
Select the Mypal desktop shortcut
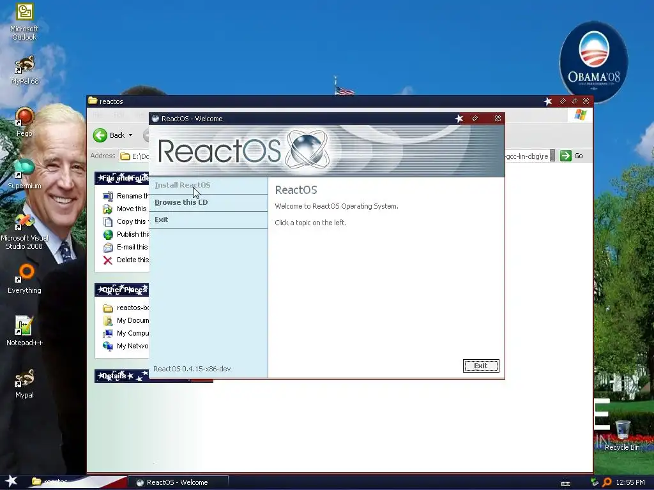pos(24,383)
